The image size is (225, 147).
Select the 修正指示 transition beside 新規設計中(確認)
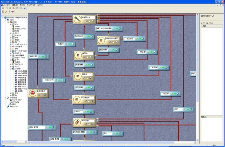point(134,38)
